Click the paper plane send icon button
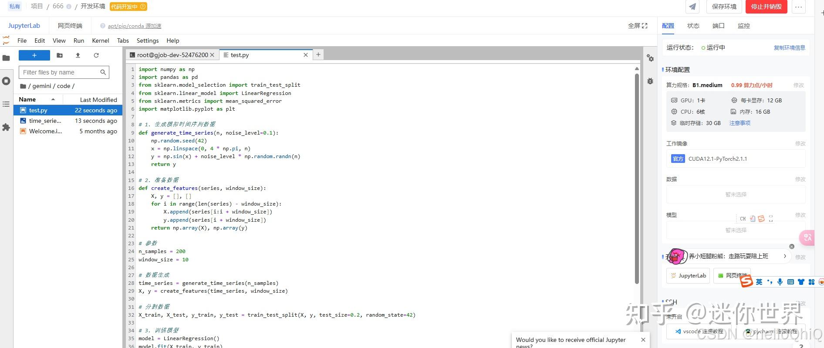This screenshot has width=824, height=348. [x=692, y=7]
